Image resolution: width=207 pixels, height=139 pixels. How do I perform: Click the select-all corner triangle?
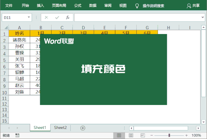pos(6,28)
